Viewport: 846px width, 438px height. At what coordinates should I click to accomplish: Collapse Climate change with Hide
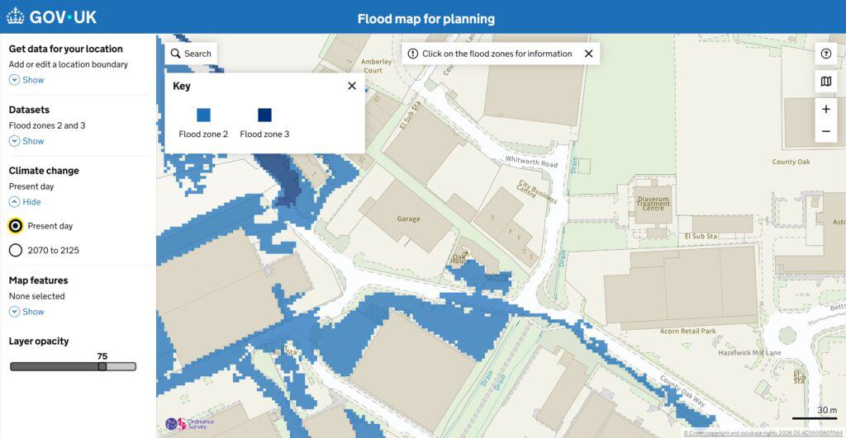pyautogui.click(x=25, y=202)
